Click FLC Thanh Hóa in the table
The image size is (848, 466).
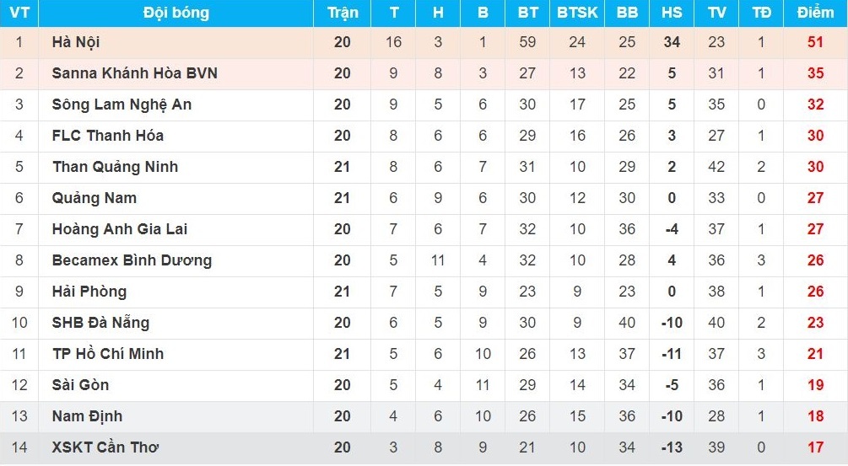(107, 136)
